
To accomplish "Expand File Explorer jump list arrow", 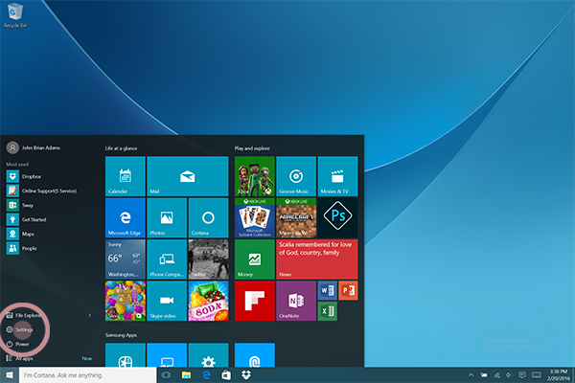I will pos(90,315).
